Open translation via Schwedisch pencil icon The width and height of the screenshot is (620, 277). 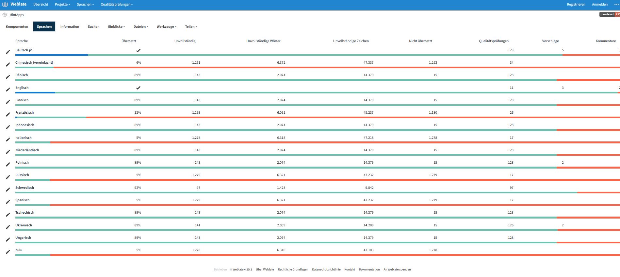pyautogui.click(x=8, y=190)
